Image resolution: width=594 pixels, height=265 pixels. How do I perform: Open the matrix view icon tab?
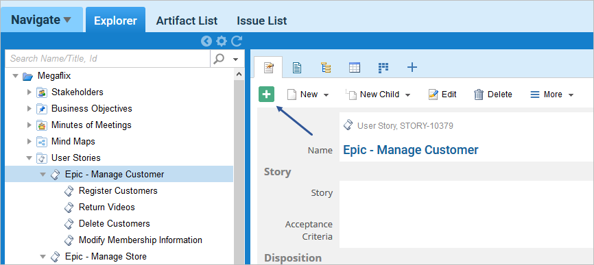tap(383, 68)
